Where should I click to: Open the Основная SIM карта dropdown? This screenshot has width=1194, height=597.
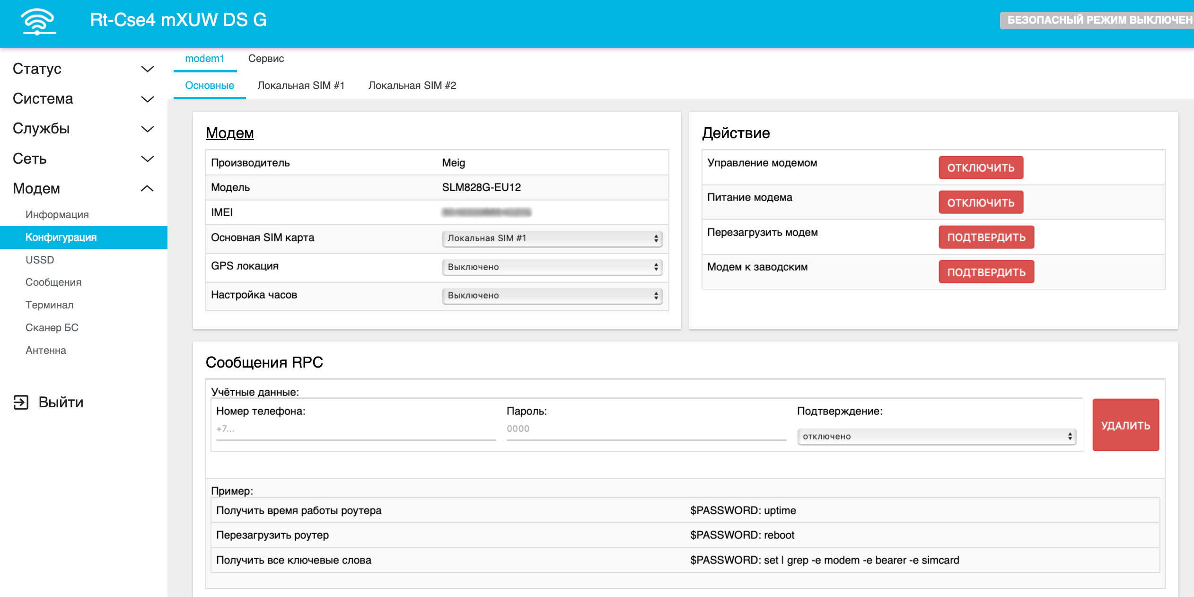click(552, 238)
